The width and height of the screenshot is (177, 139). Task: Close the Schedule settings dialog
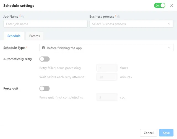point(171,6)
